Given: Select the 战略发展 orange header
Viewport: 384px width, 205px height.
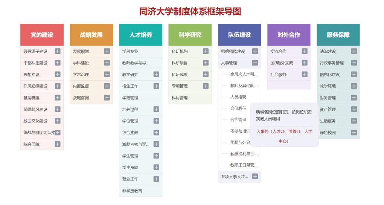Looking at the screenshot, I should [x=91, y=35].
